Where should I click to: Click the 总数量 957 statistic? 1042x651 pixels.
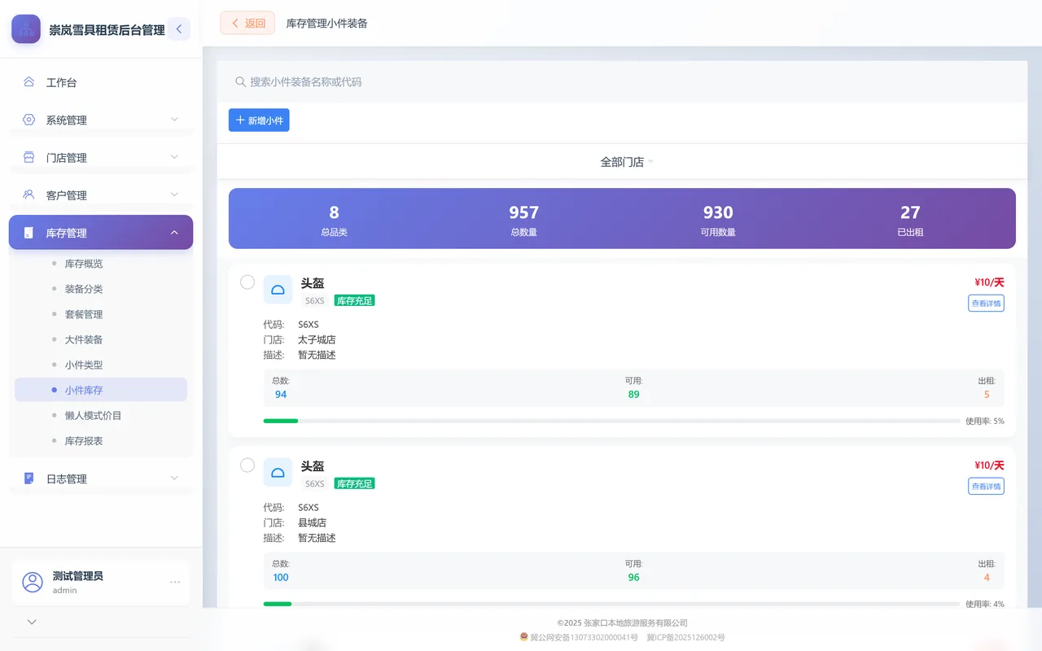pyautogui.click(x=523, y=220)
